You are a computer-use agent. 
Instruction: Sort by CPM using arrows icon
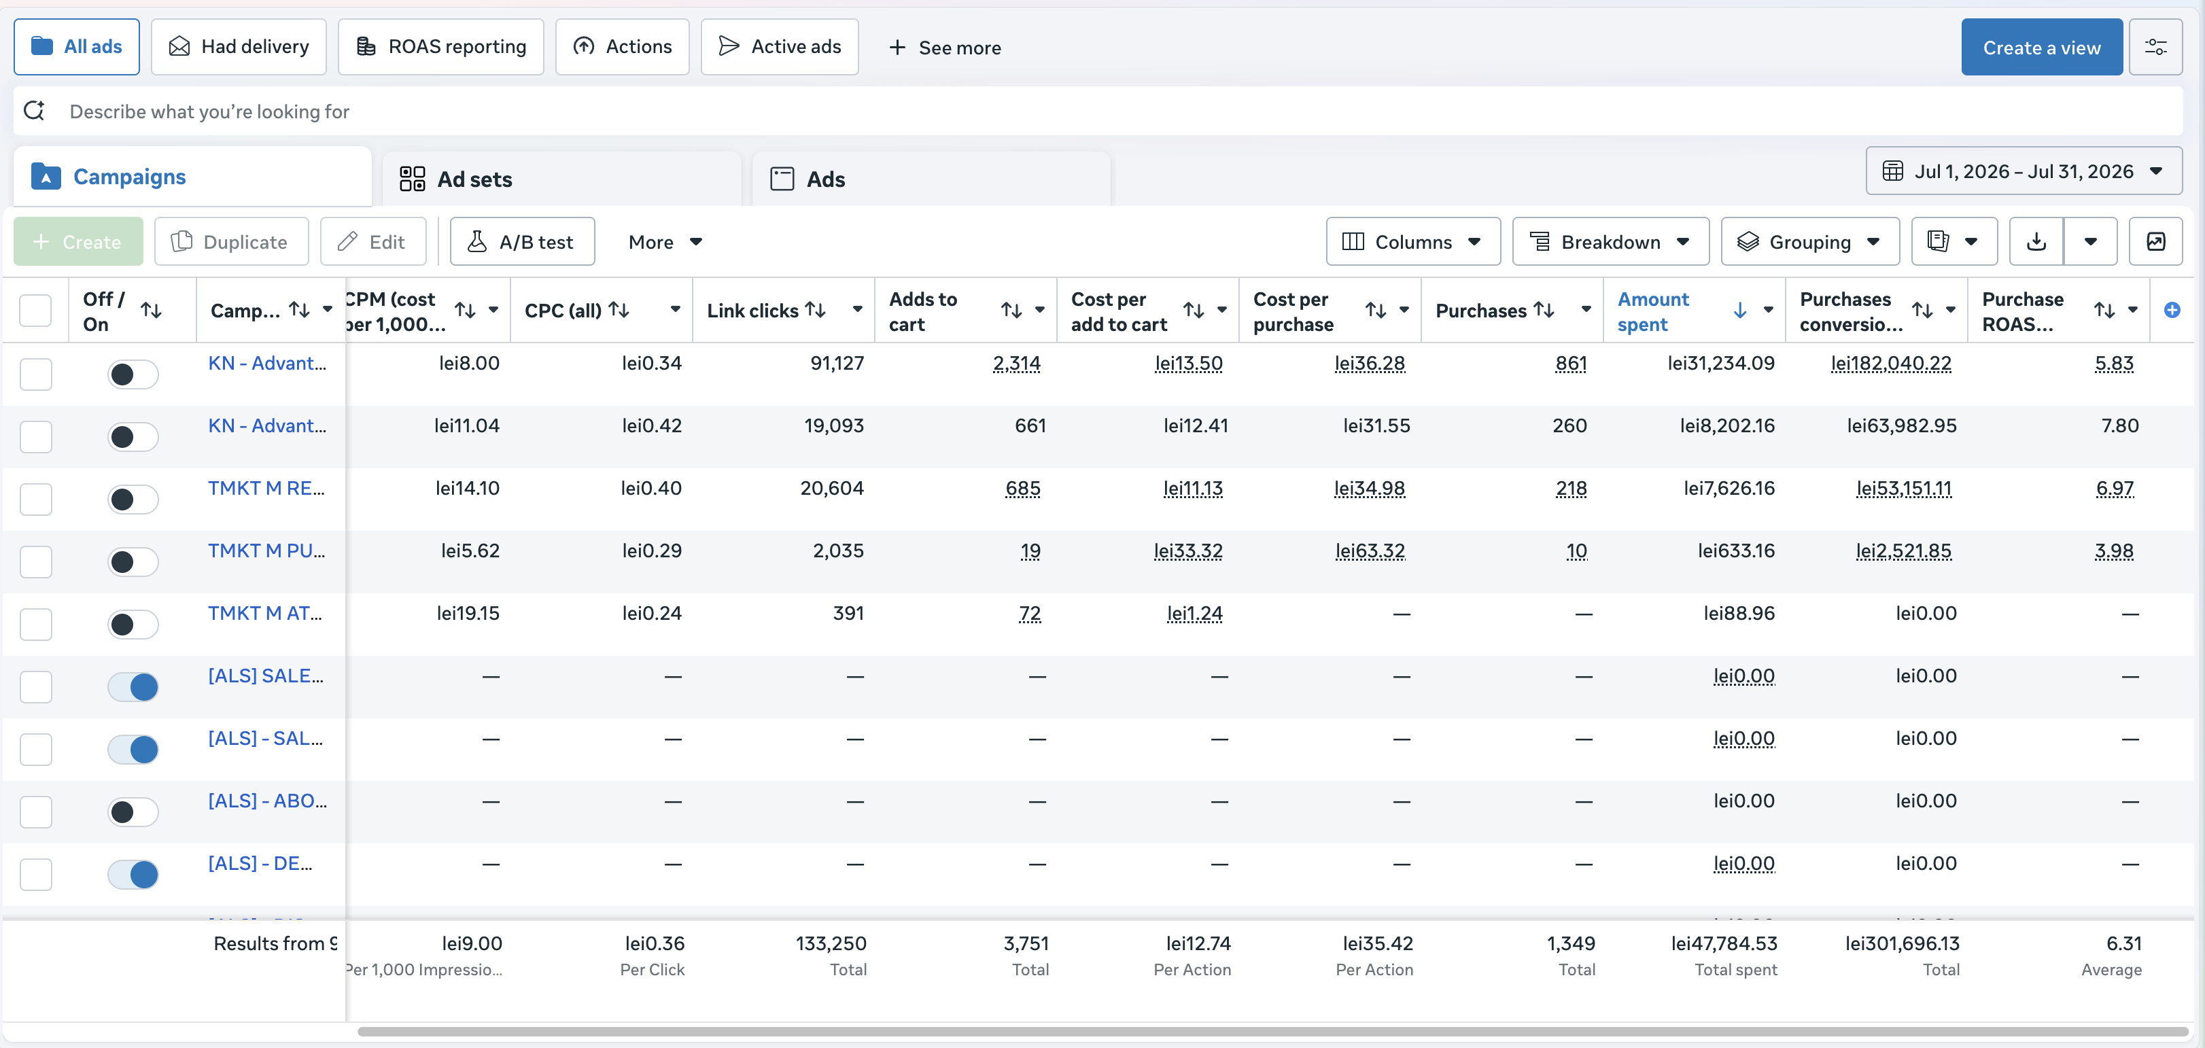point(465,310)
